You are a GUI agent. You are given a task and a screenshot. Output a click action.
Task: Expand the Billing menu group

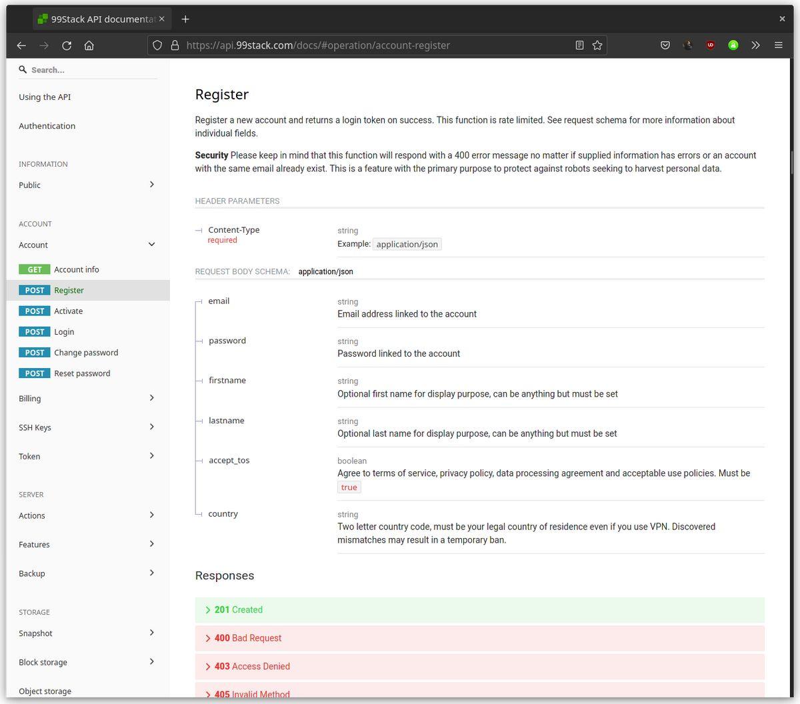pos(88,398)
